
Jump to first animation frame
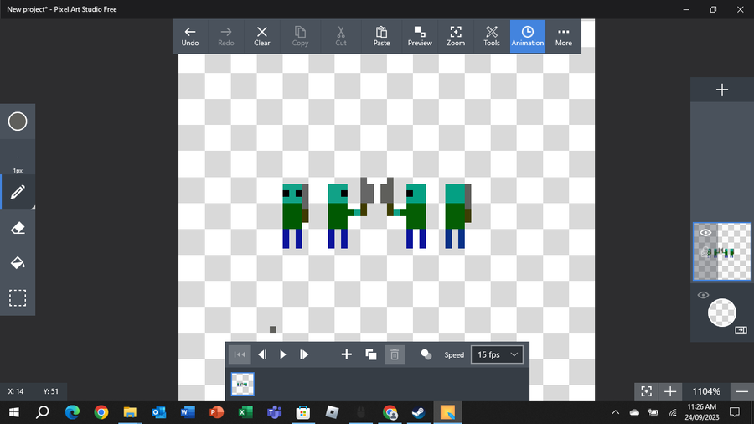coord(240,354)
